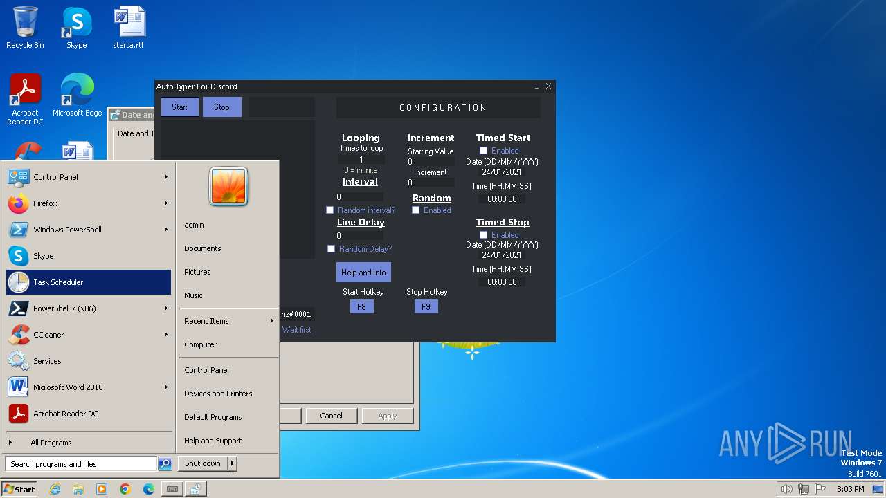Expand the Recent Items submenu

pos(228,321)
